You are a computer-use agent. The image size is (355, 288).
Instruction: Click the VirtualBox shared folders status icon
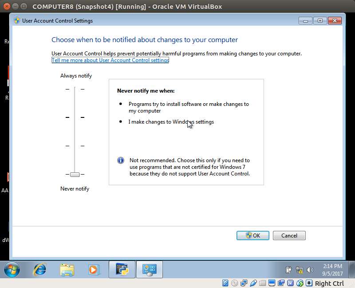pos(263,283)
